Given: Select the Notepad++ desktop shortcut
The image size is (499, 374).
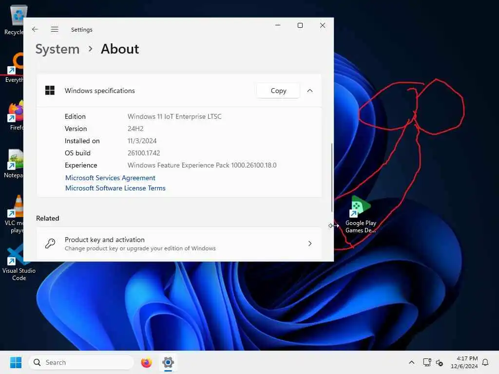Looking at the screenshot, I should 14,164.
